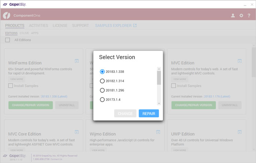This screenshot has width=256, height=163.
Task: Click the ComponentOne logo icon
Action: [x=7, y=15]
